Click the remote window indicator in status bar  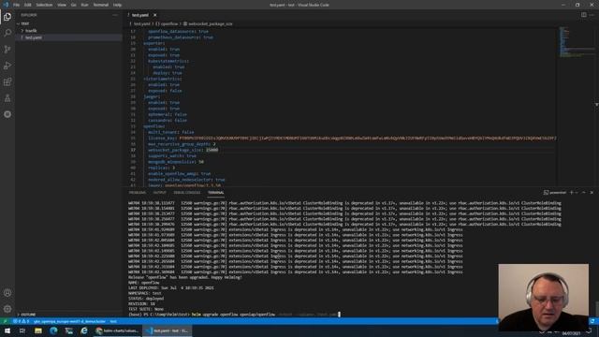pyautogui.click(x=5, y=321)
